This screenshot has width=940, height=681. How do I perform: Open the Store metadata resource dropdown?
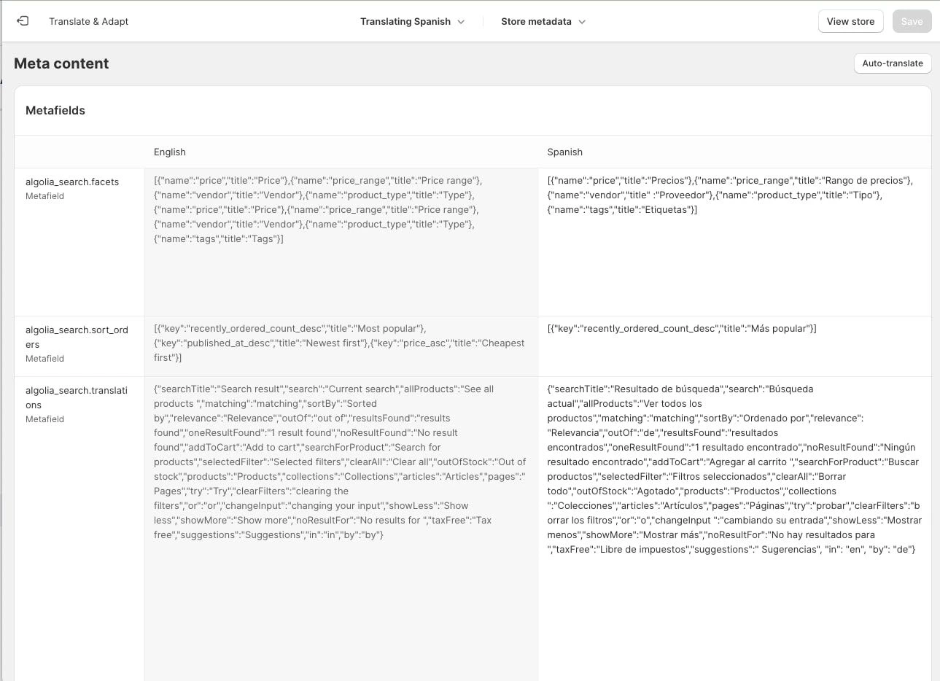(537, 22)
